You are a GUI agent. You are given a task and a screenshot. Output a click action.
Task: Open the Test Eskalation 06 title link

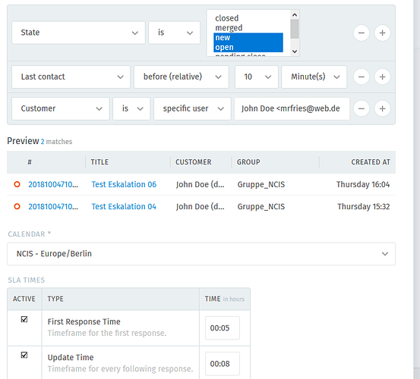point(124,184)
